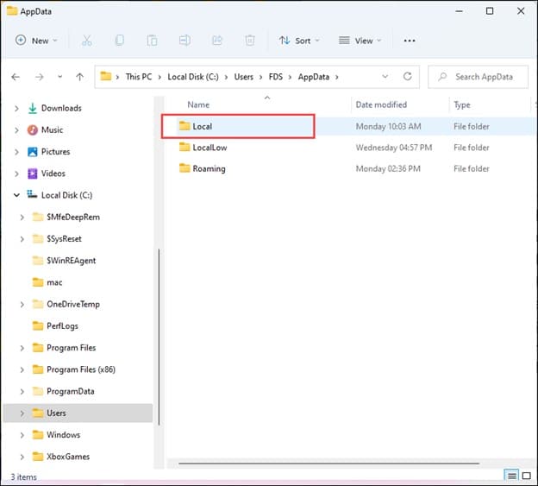Click the Share icon in toolbar
Viewport: 538px width, 486px height.
point(217,41)
